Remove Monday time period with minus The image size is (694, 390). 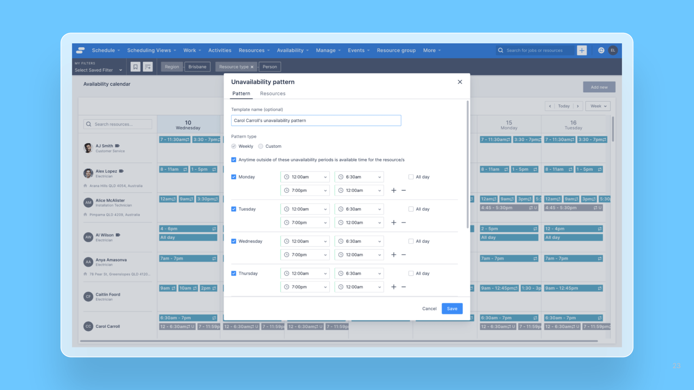pos(404,190)
